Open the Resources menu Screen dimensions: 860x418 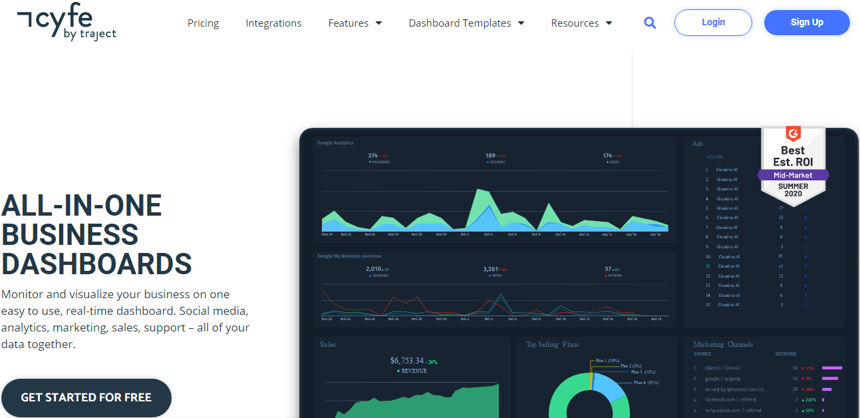click(x=581, y=23)
